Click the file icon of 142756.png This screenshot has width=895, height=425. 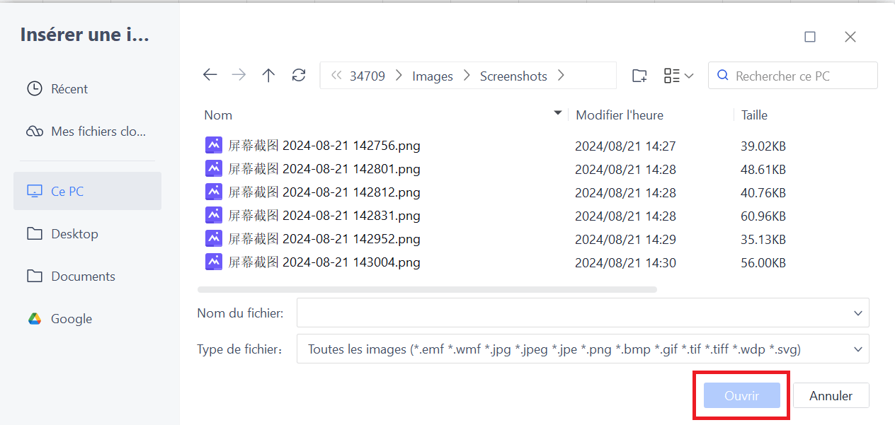click(214, 146)
